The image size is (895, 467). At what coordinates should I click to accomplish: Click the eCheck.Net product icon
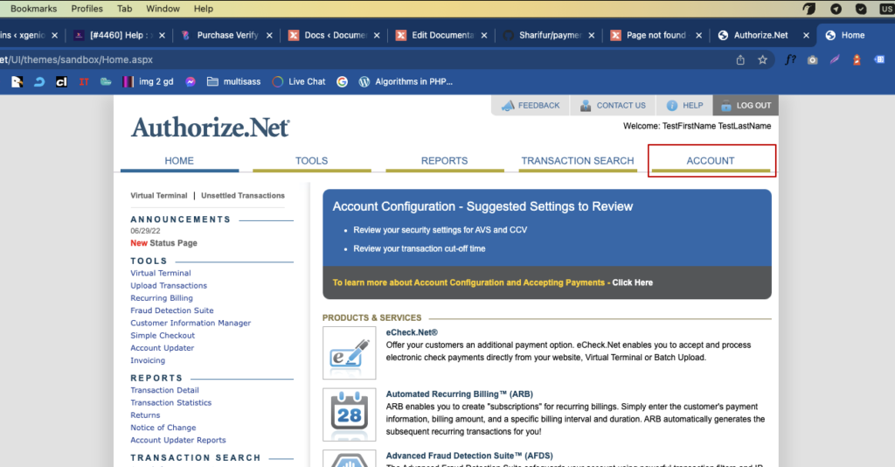(x=350, y=352)
